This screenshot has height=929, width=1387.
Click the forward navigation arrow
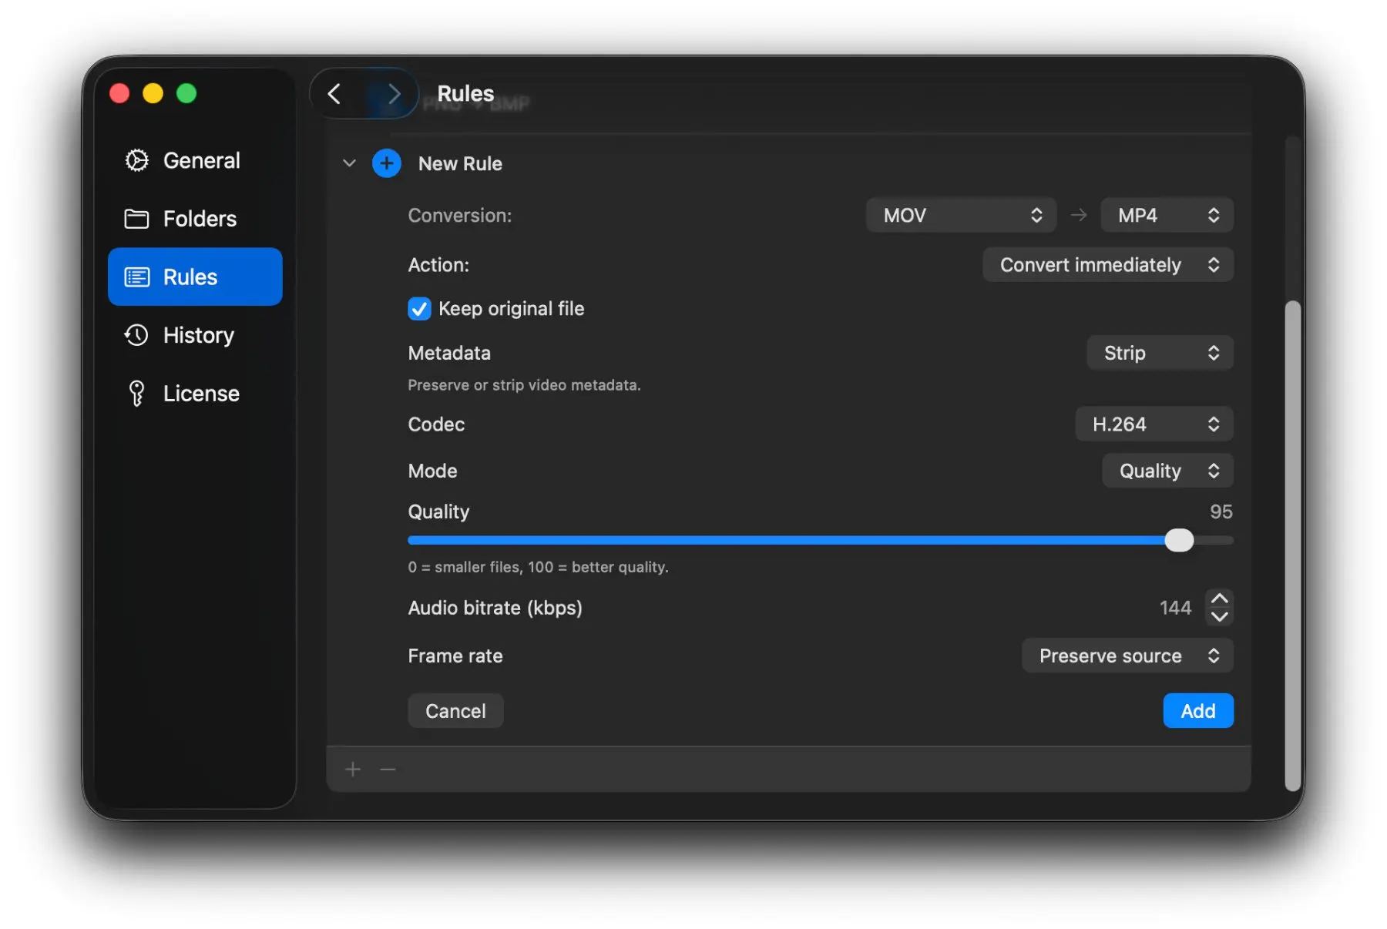394,94
